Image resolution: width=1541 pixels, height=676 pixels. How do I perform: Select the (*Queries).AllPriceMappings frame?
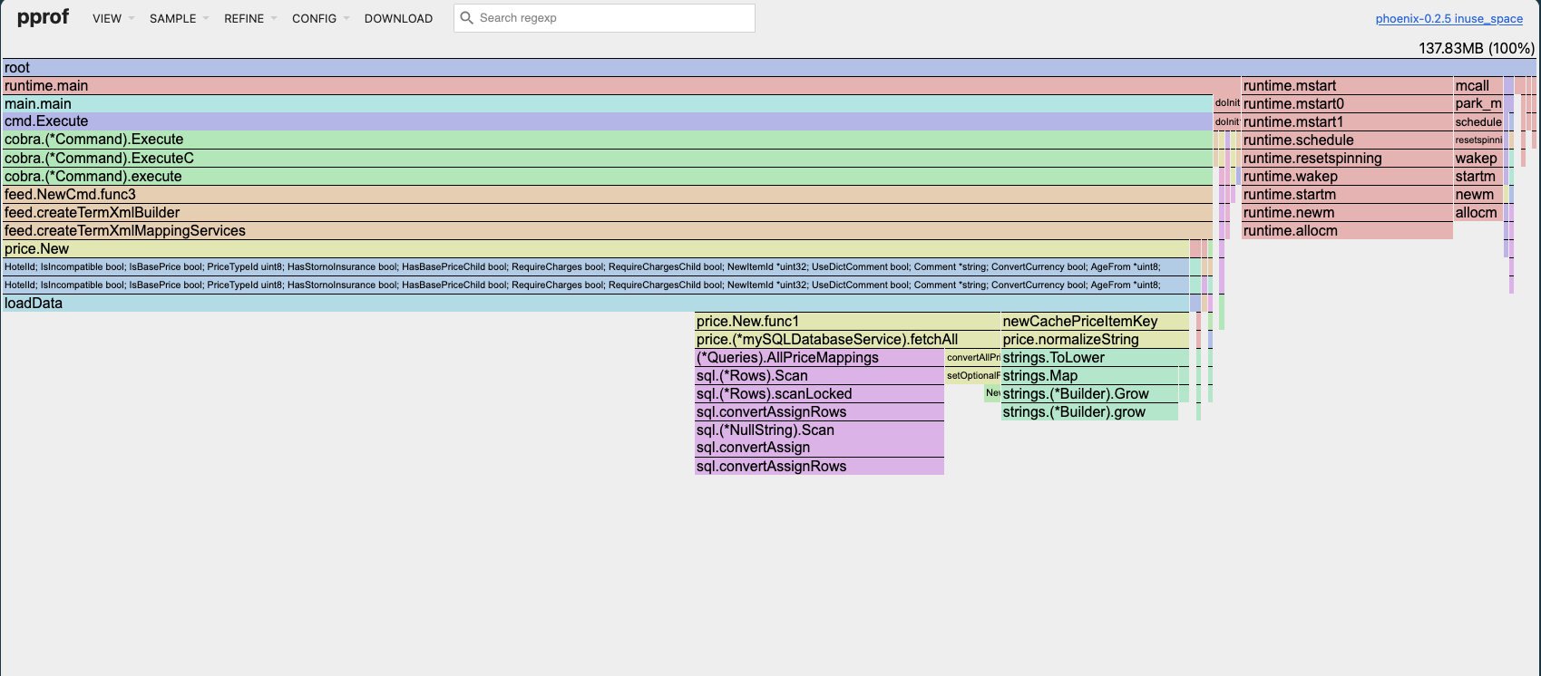[819, 358]
